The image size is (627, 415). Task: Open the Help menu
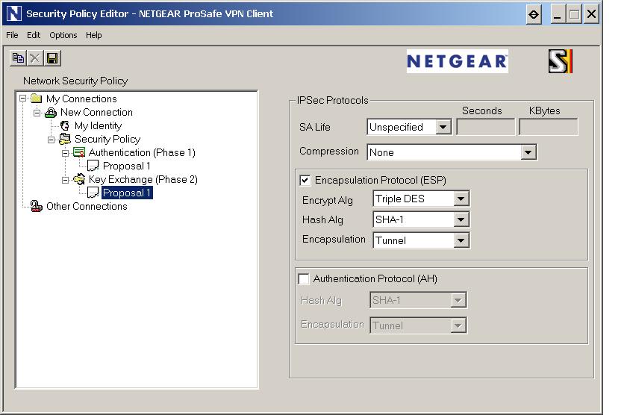coord(93,35)
